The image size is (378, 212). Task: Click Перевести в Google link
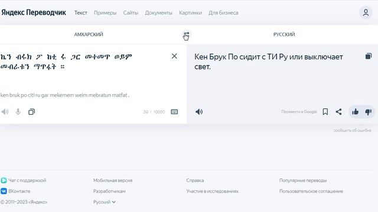299,112
